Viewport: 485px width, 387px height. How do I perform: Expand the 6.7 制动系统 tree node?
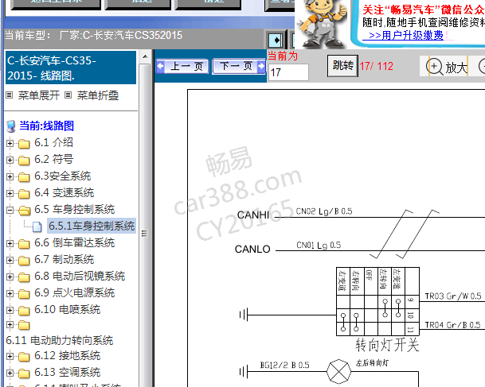(10, 260)
